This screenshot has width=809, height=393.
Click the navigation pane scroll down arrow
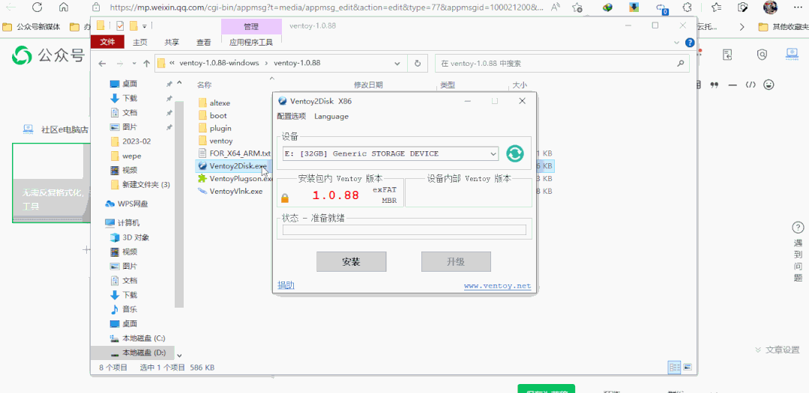coord(179,355)
